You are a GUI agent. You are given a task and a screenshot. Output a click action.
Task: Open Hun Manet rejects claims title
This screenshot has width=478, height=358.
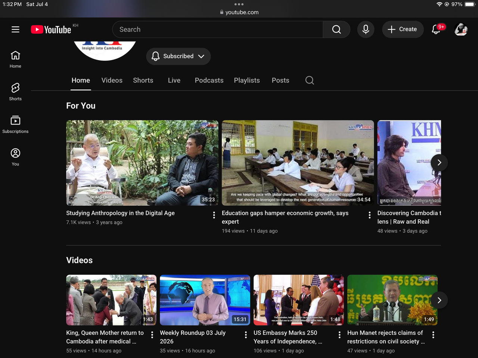pyautogui.click(x=386, y=337)
